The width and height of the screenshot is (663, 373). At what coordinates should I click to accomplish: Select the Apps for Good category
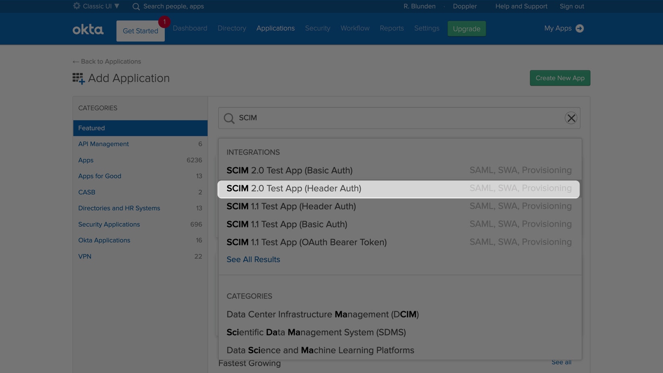click(x=140, y=176)
